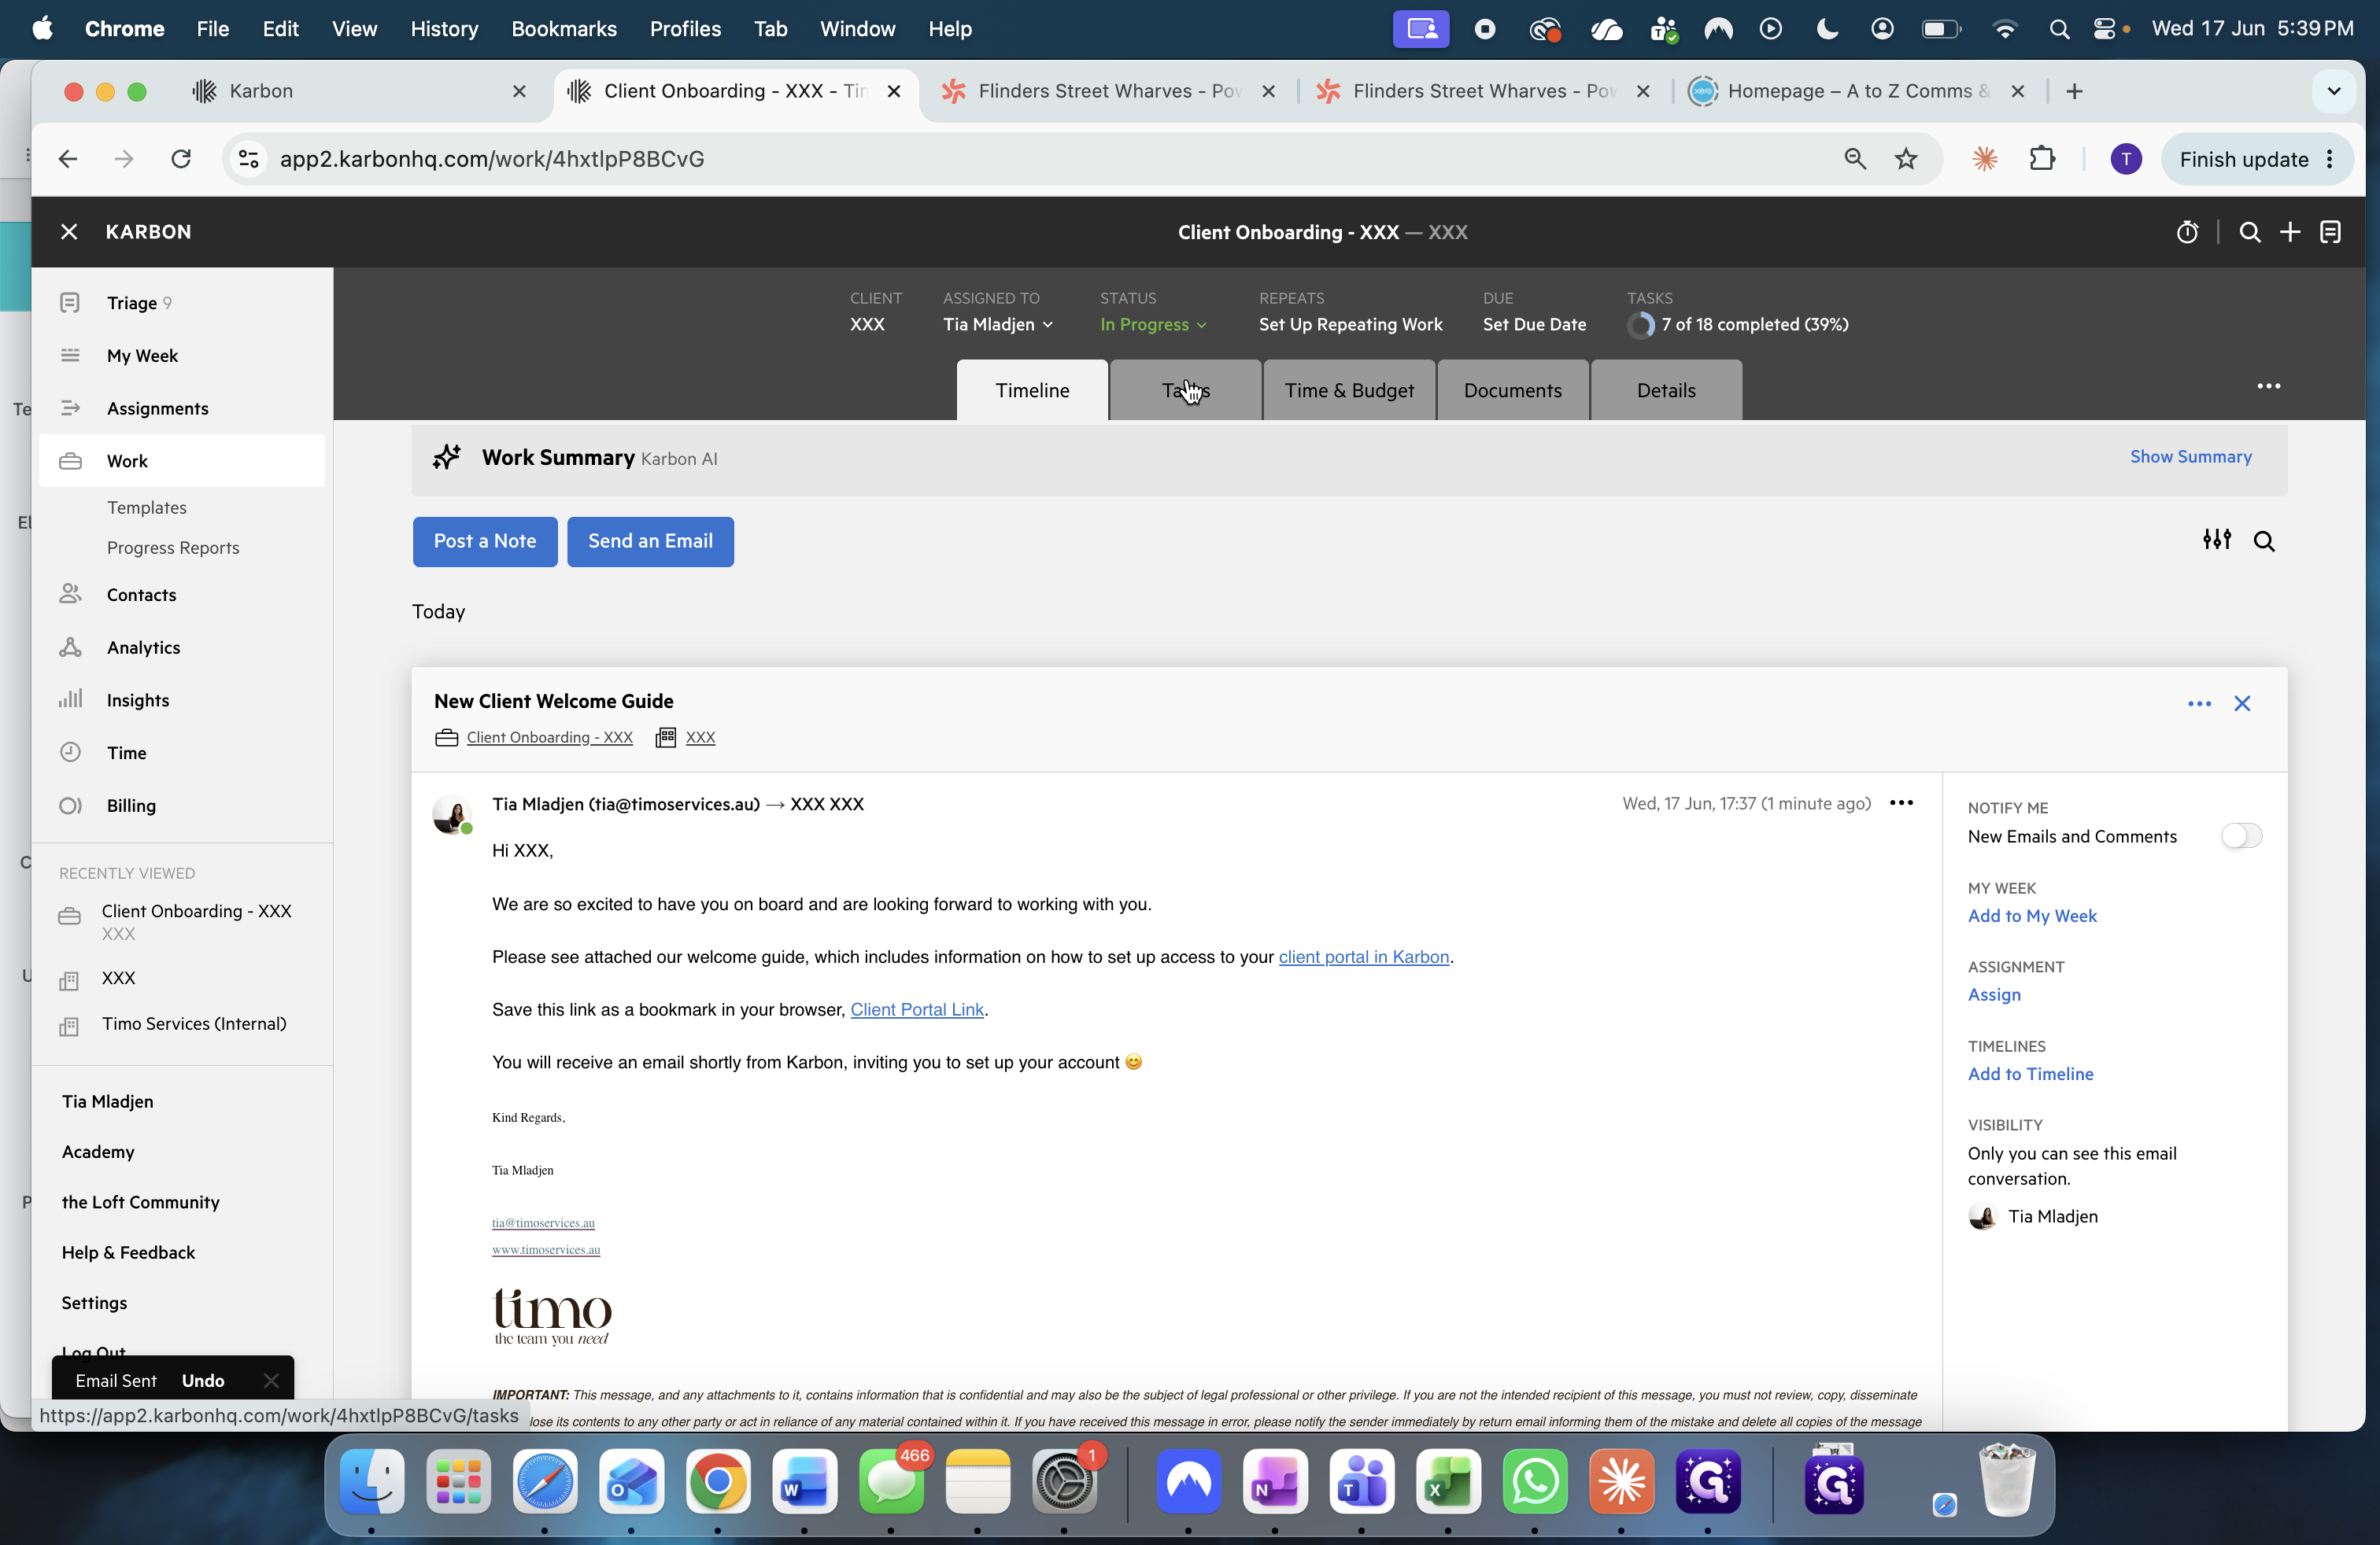Reload the page in Chrome
Screen dimensions: 2380x1545
181,159
